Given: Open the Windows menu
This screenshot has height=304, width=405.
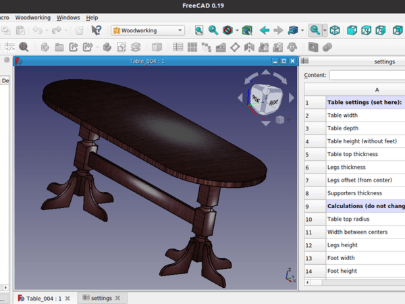Looking at the screenshot, I should pyautogui.click(x=68, y=18).
